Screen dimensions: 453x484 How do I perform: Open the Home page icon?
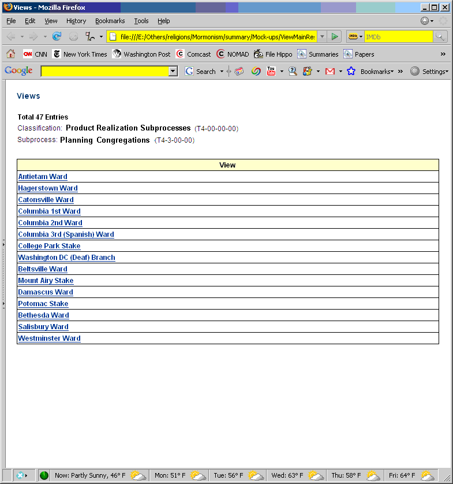tap(11, 54)
